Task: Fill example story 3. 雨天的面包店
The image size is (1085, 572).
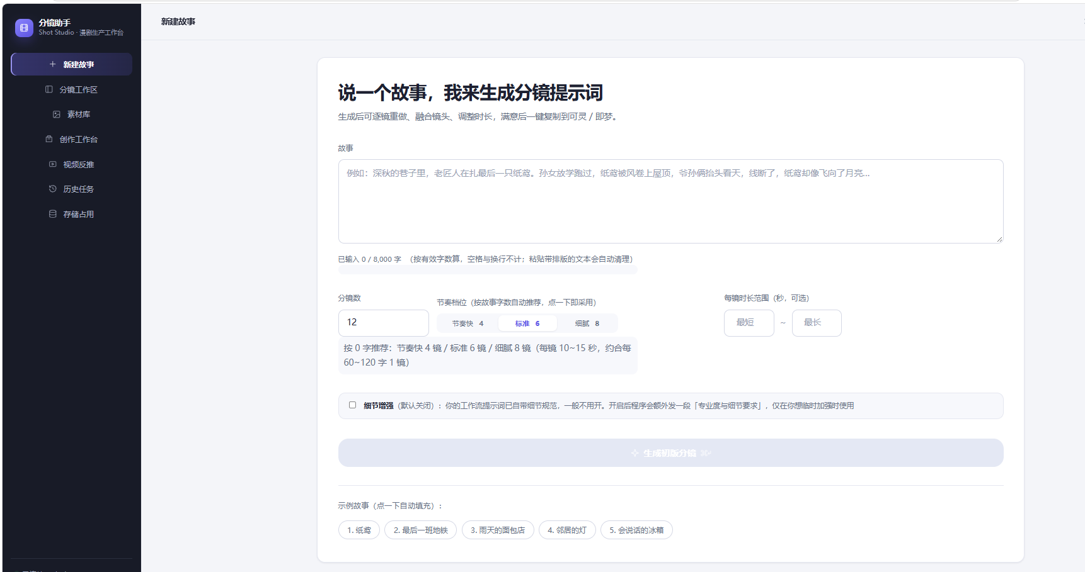Action: (498, 530)
